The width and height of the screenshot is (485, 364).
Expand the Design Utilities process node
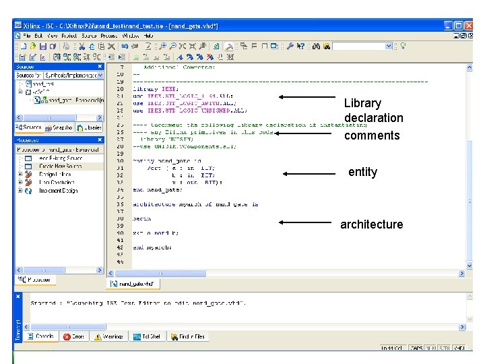pos(20,174)
